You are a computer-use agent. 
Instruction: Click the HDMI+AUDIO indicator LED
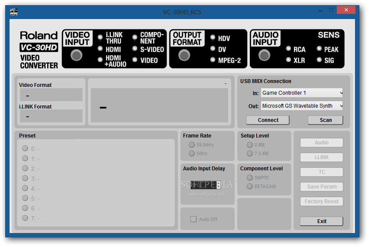[100, 60]
